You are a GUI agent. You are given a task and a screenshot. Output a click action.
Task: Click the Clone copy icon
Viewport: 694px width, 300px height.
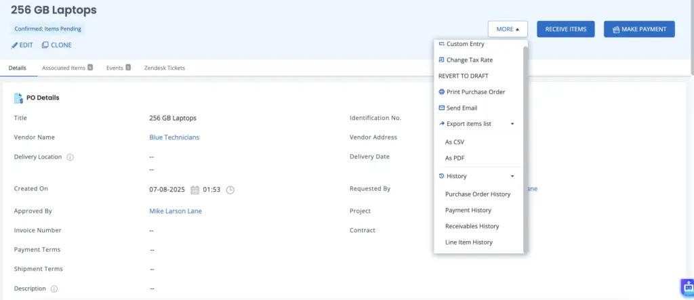[x=45, y=45]
